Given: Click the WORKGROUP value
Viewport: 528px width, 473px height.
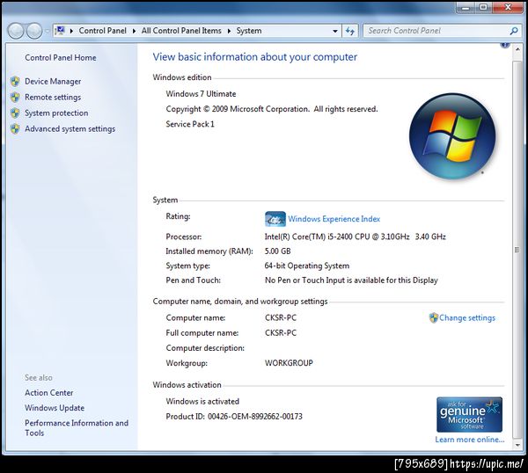Looking at the screenshot, I should coord(289,363).
